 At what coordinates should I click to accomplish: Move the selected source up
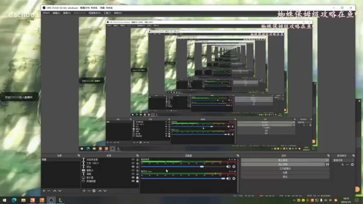[x=100, y=191]
